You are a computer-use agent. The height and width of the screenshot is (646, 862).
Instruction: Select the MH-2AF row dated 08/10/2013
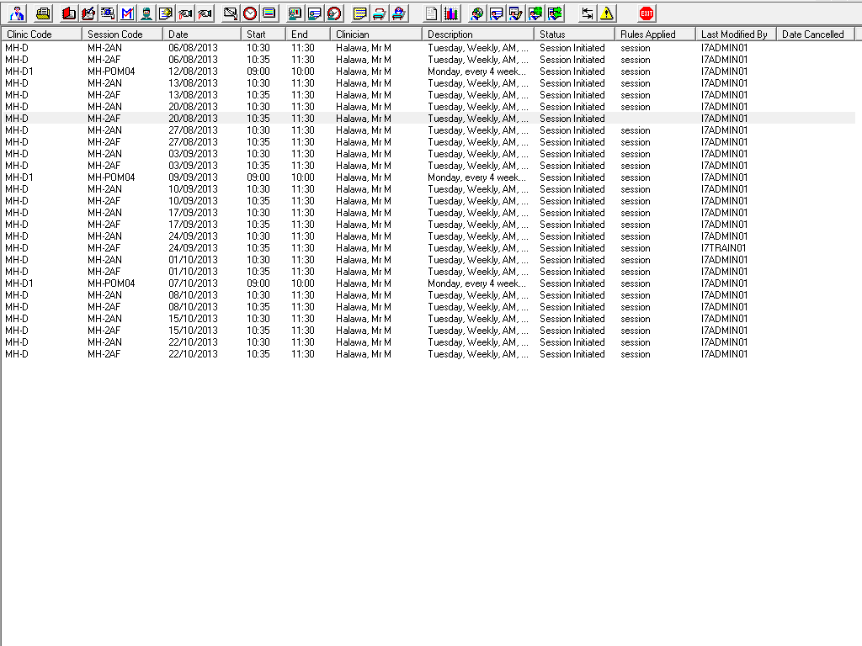(428, 306)
